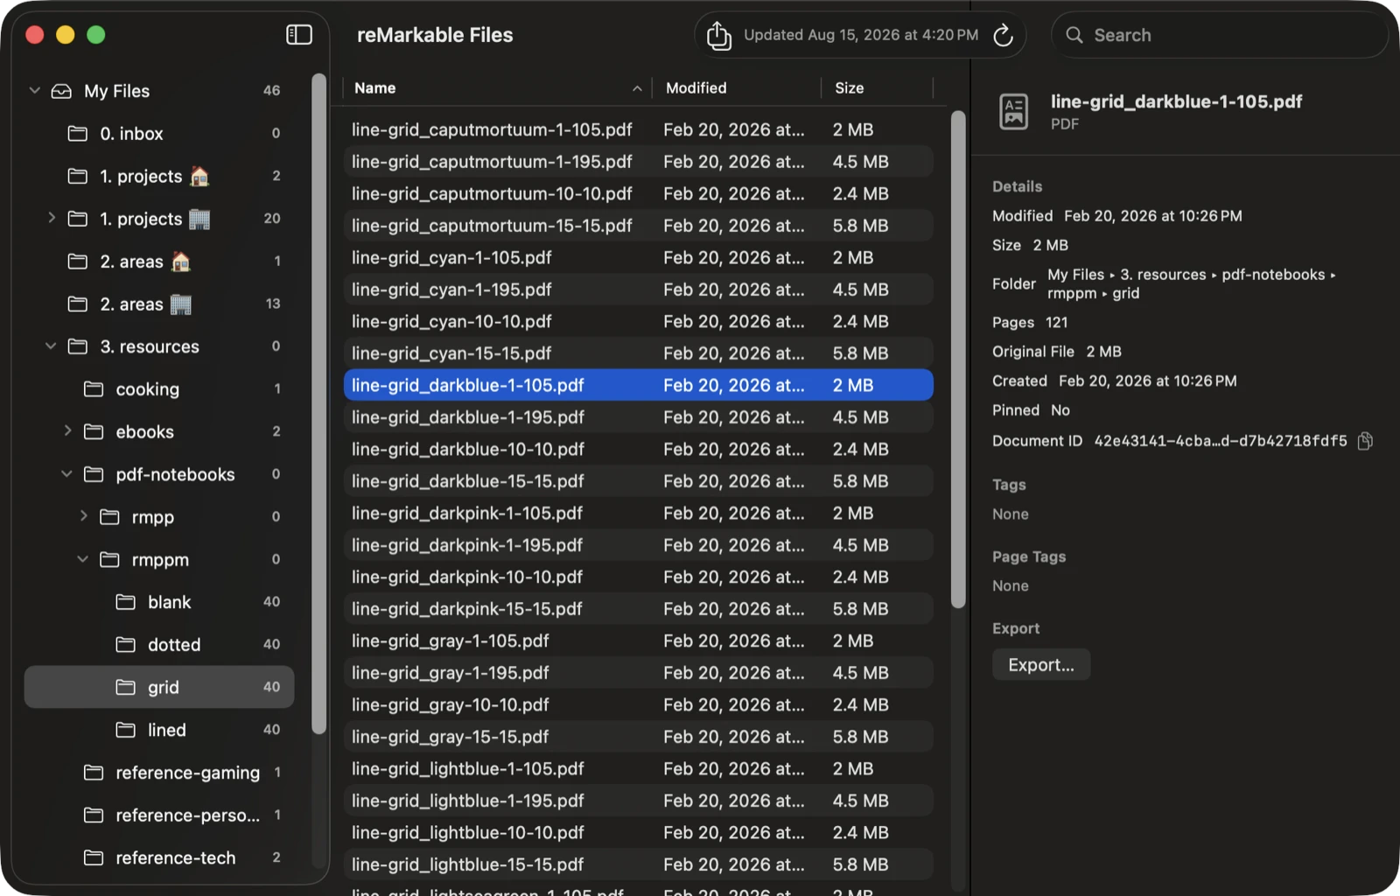Image resolution: width=1400 pixels, height=896 pixels.
Task: Click the Search input field
Action: click(1219, 35)
